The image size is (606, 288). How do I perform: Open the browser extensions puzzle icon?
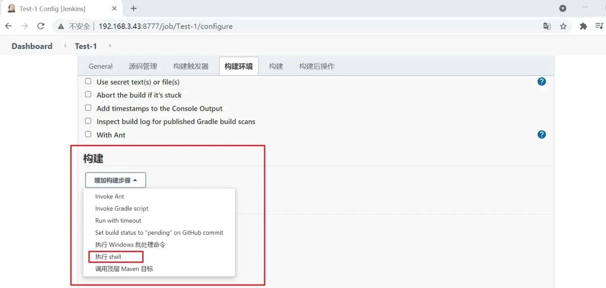click(583, 26)
